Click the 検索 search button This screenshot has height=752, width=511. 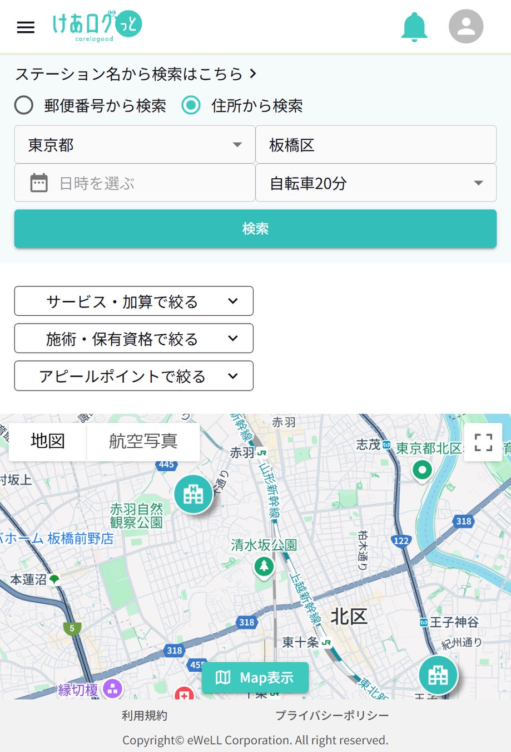[255, 228]
